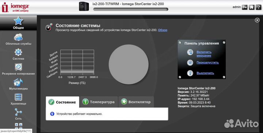Switch to the Состояние tab

(x=62, y=102)
